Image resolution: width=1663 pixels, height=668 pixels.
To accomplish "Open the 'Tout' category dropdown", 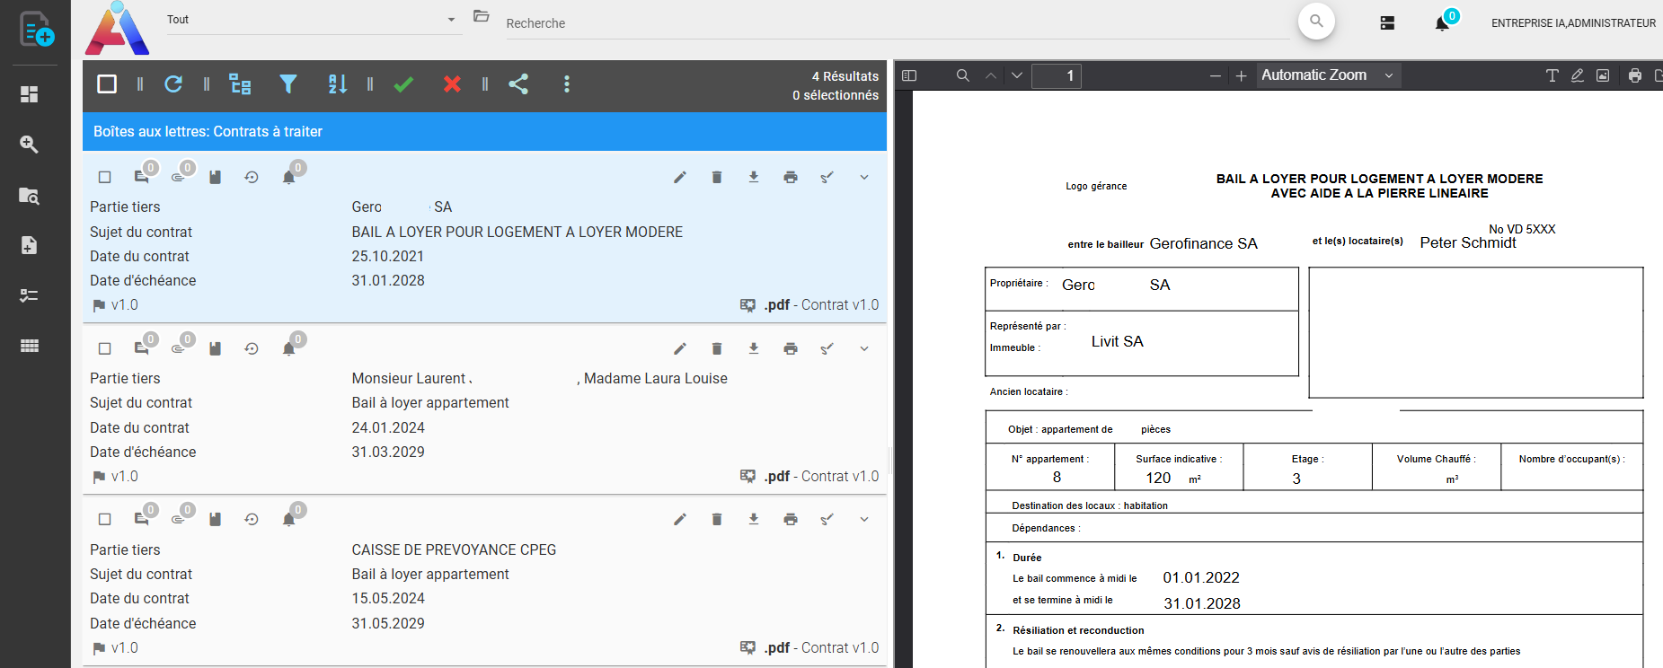I will point(313,20).
